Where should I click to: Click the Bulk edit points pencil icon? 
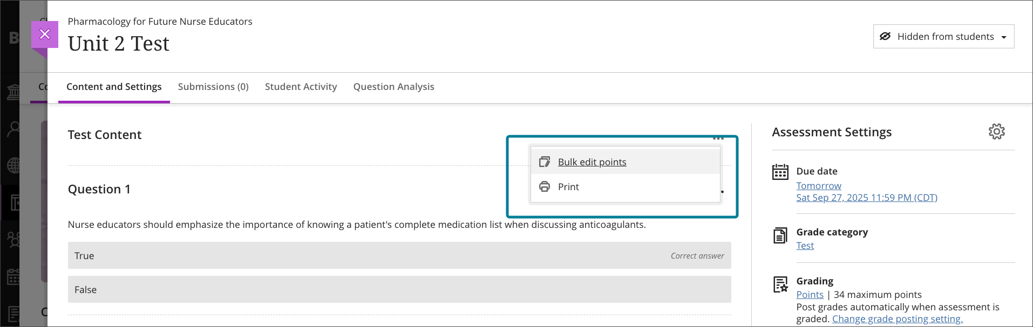pyautogui.click(x=545, y=162)
